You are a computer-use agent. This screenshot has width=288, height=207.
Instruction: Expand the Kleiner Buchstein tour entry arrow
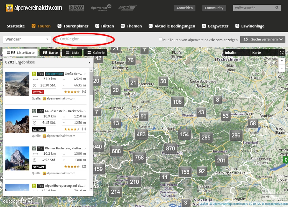tap(85, 148)
